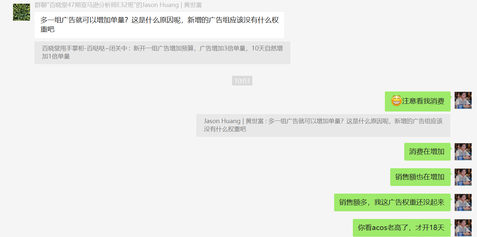Viewport: 477px width, 237px height.
Task: Select the green bubble '消费在增加'
Action: [x=427, y=152]
